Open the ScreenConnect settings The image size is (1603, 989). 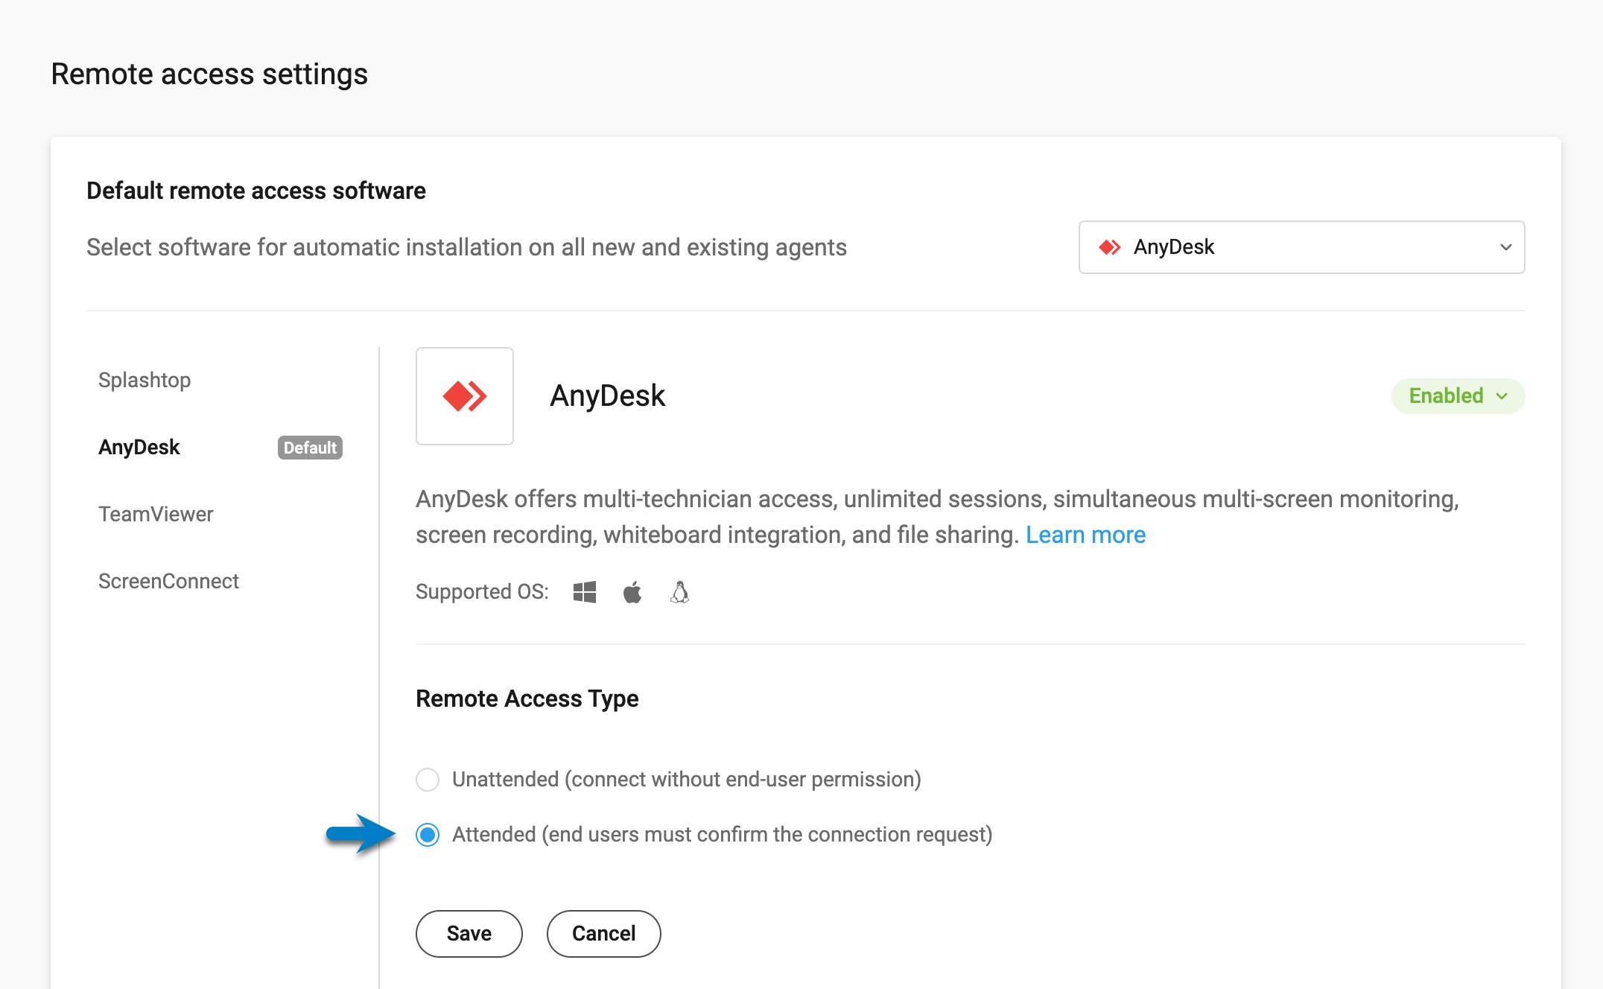click(x=168, y=581)
